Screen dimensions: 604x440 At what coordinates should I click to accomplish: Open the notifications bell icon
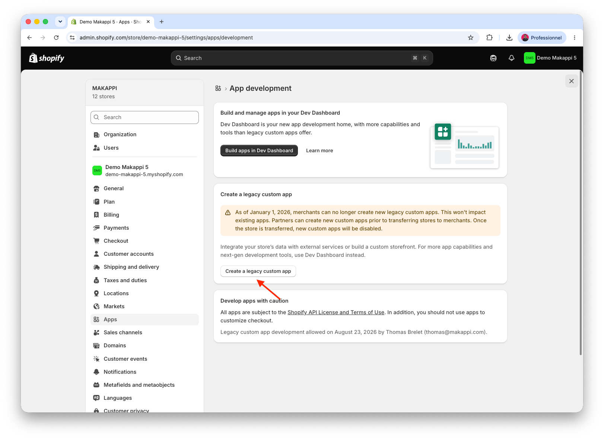[512, 58]
